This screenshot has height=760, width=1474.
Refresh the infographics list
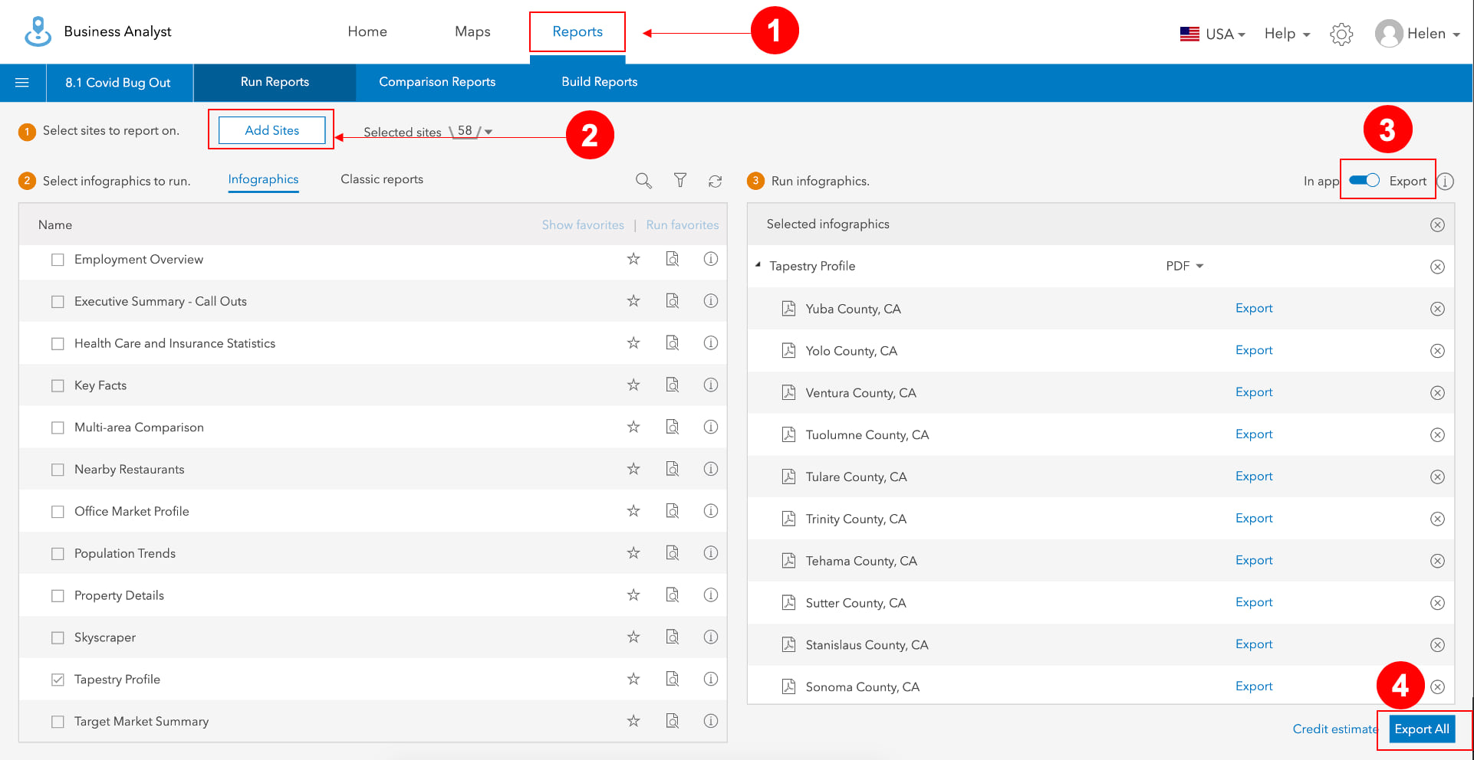tap(715, 180)
